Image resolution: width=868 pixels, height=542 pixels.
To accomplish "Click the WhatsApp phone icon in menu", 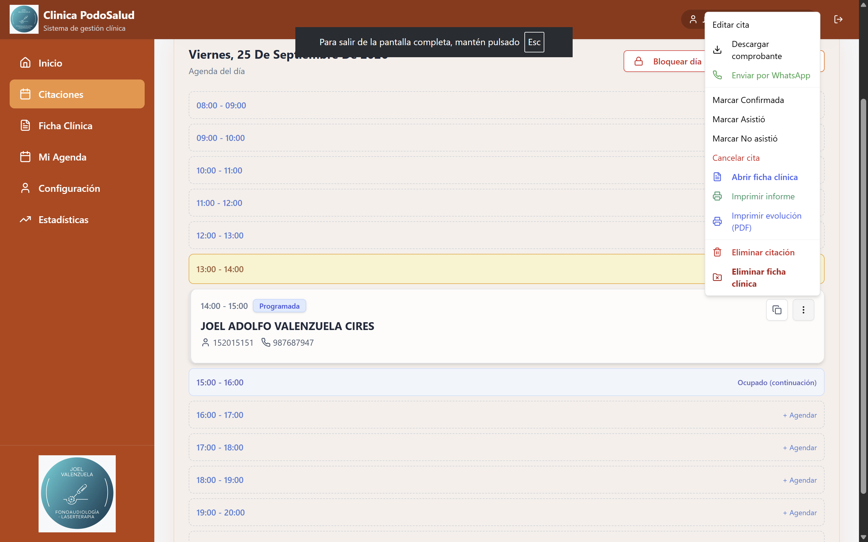I will point(717,75).
